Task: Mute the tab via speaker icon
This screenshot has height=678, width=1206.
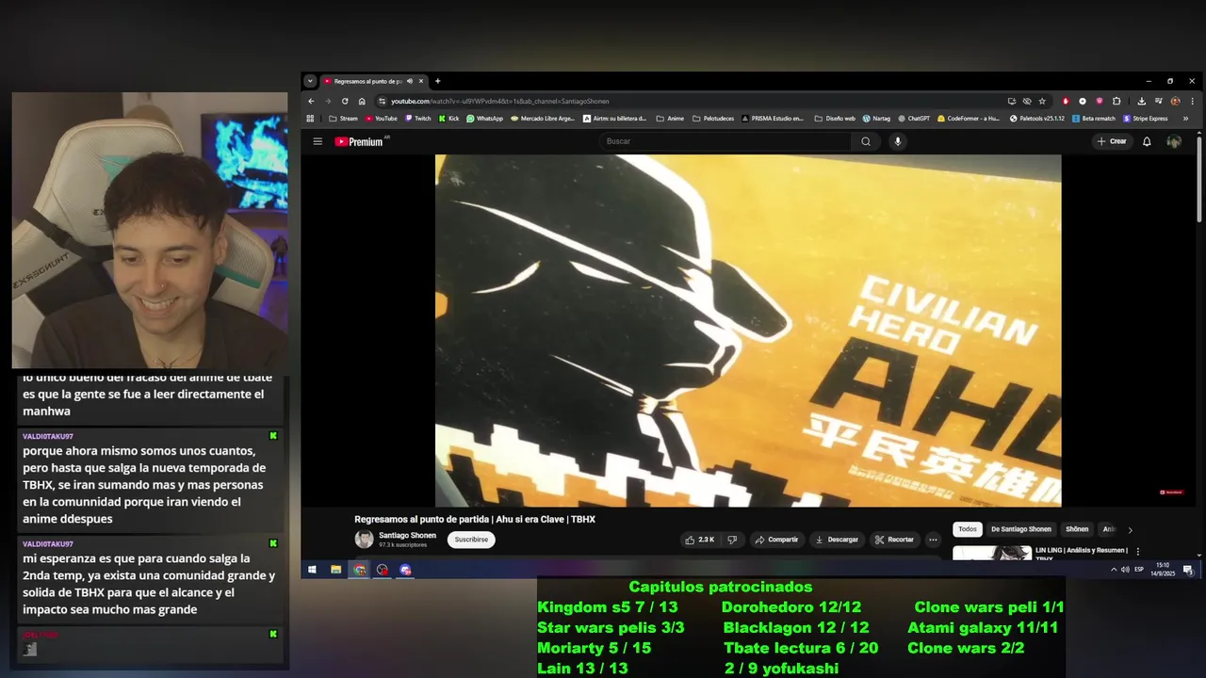Action: [410, 81]
